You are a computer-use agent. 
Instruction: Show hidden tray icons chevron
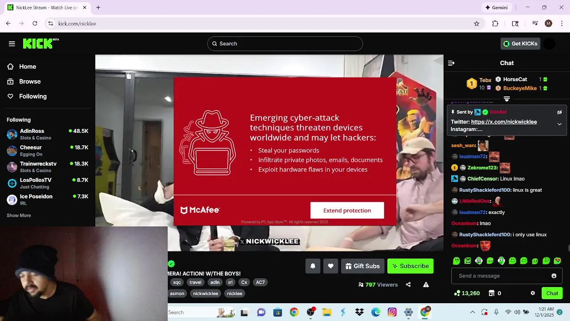472,313
